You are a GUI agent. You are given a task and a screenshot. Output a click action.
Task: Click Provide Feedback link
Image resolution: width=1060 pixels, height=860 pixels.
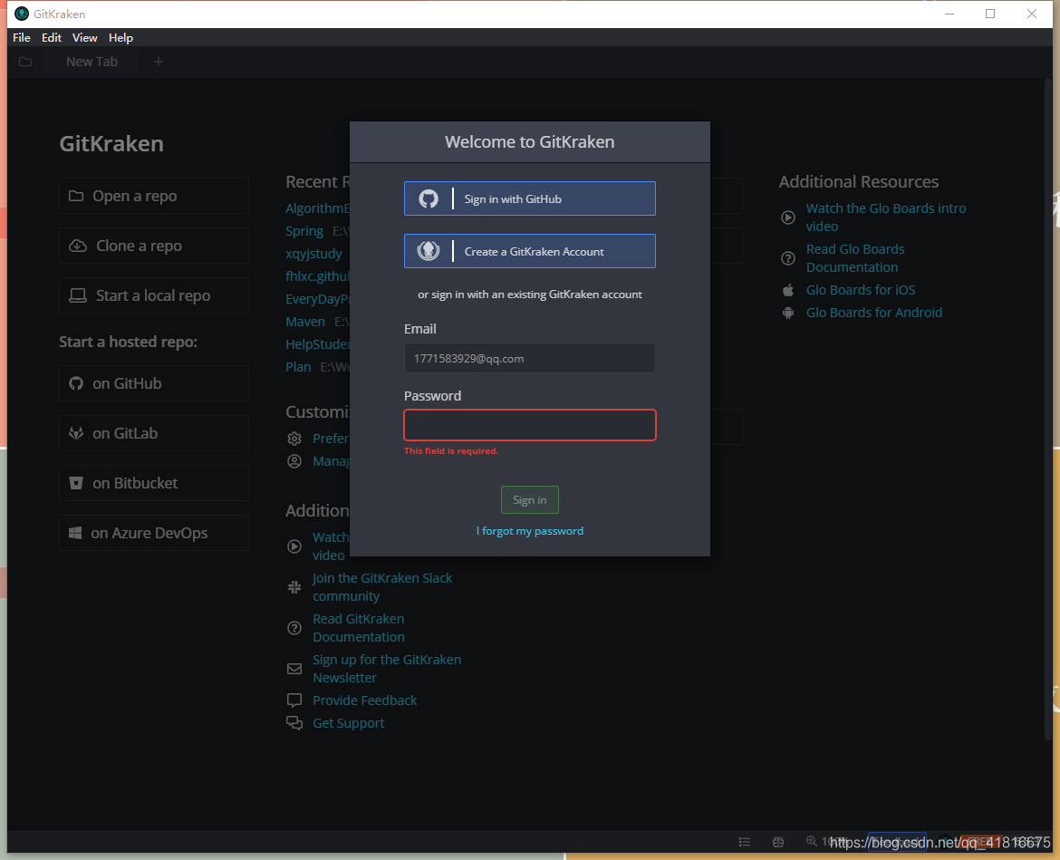[x=364, y=701]
